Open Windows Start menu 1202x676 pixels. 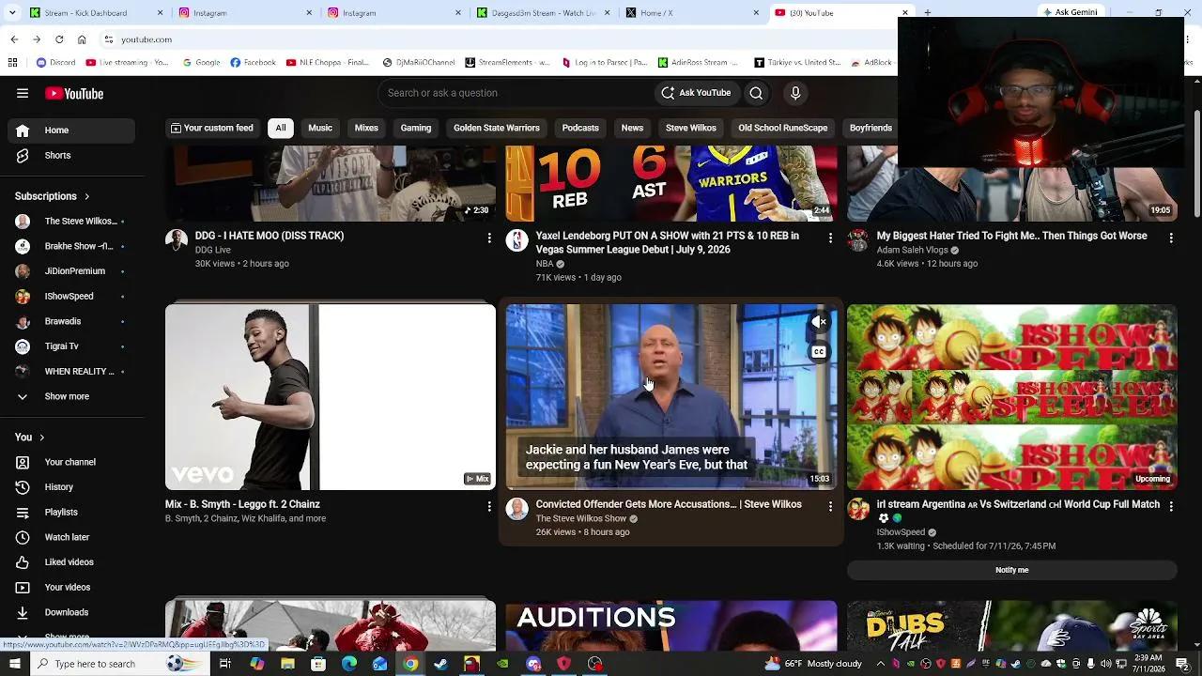coord(14,664)
